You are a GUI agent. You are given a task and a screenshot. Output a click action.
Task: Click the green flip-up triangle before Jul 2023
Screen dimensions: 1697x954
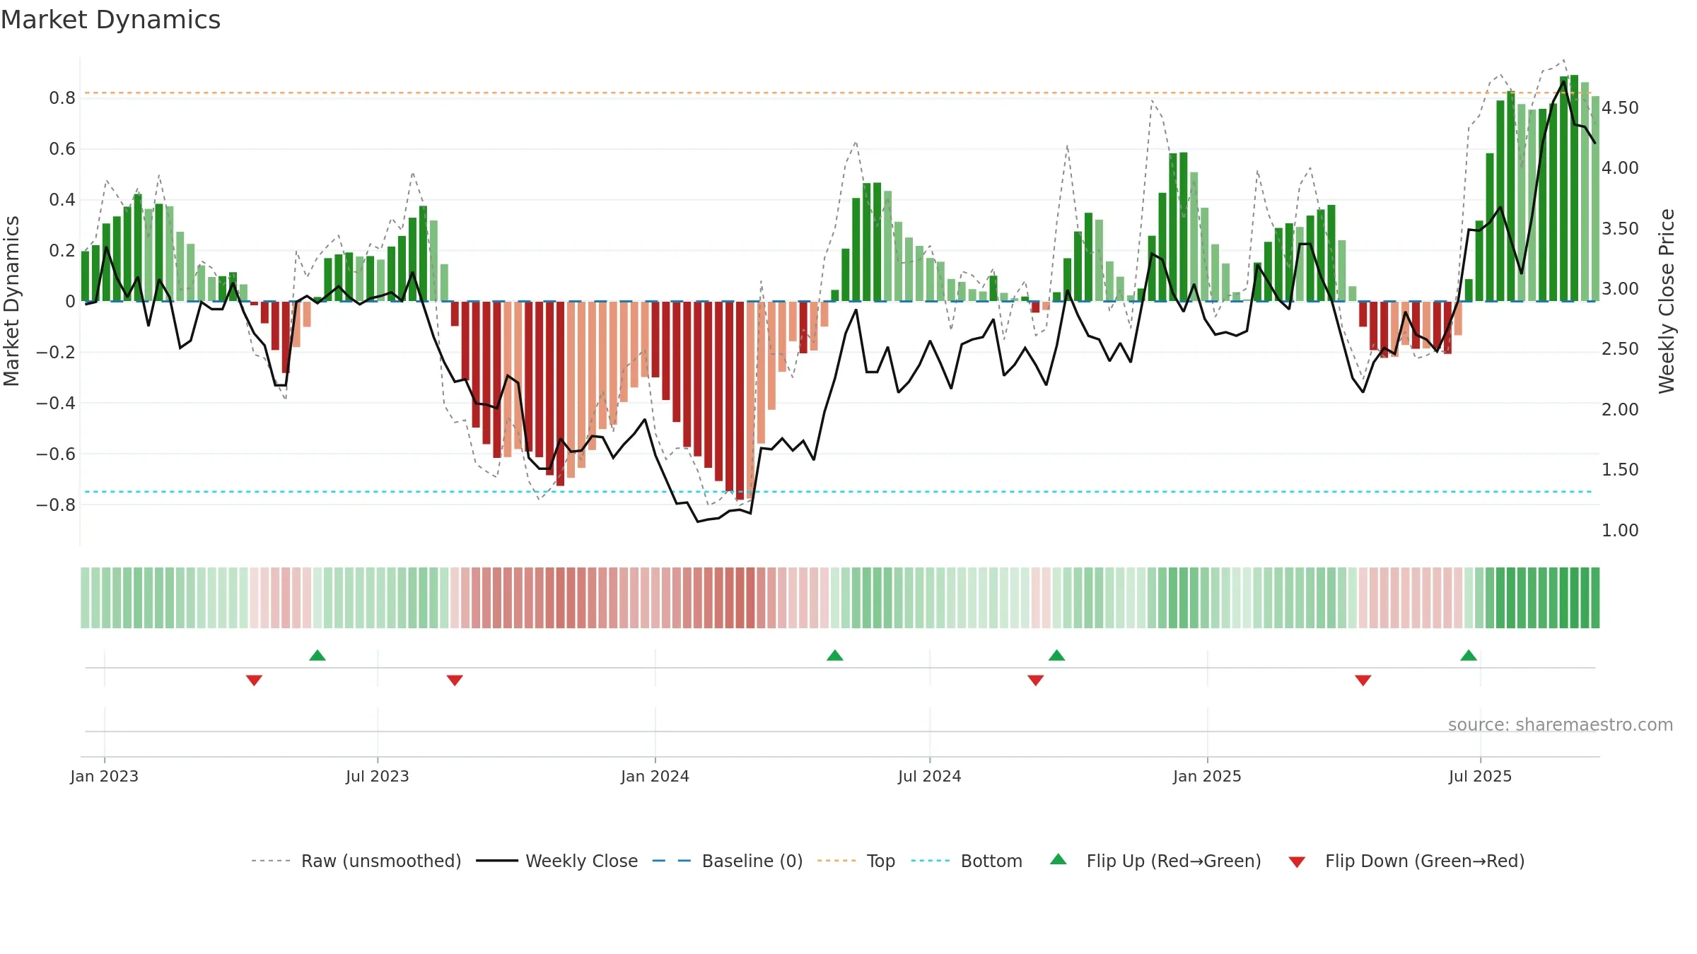tap(317, 655)
